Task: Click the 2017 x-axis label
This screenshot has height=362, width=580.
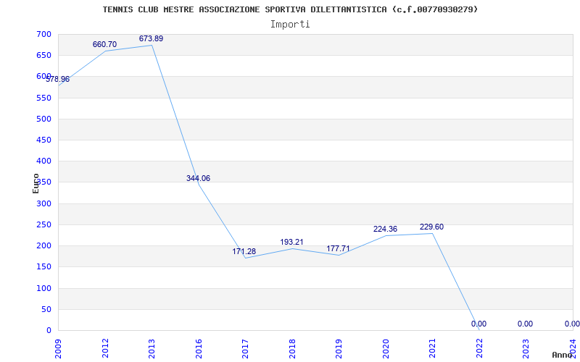Action: click(x=246, y=349)
